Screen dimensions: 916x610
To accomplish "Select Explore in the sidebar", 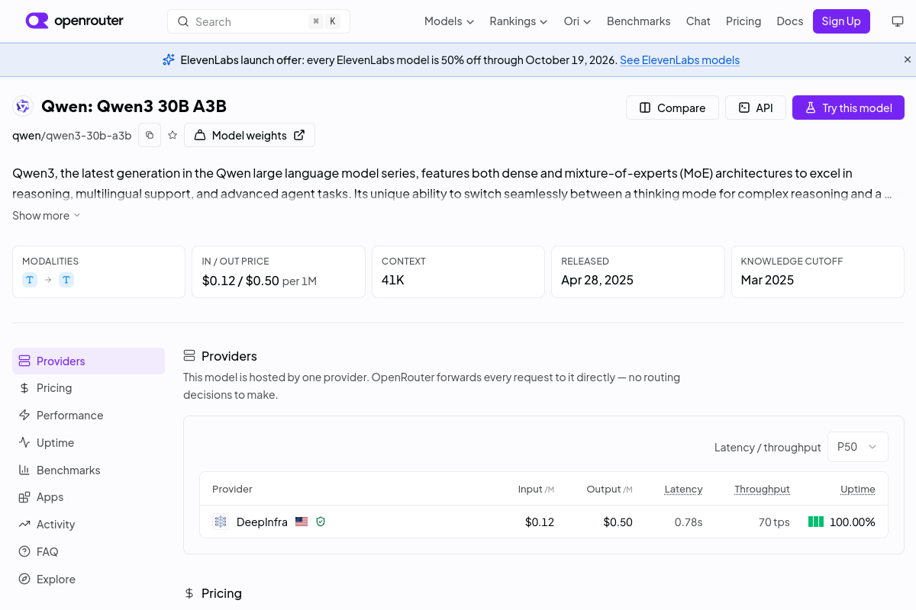I will pos(89,579).
